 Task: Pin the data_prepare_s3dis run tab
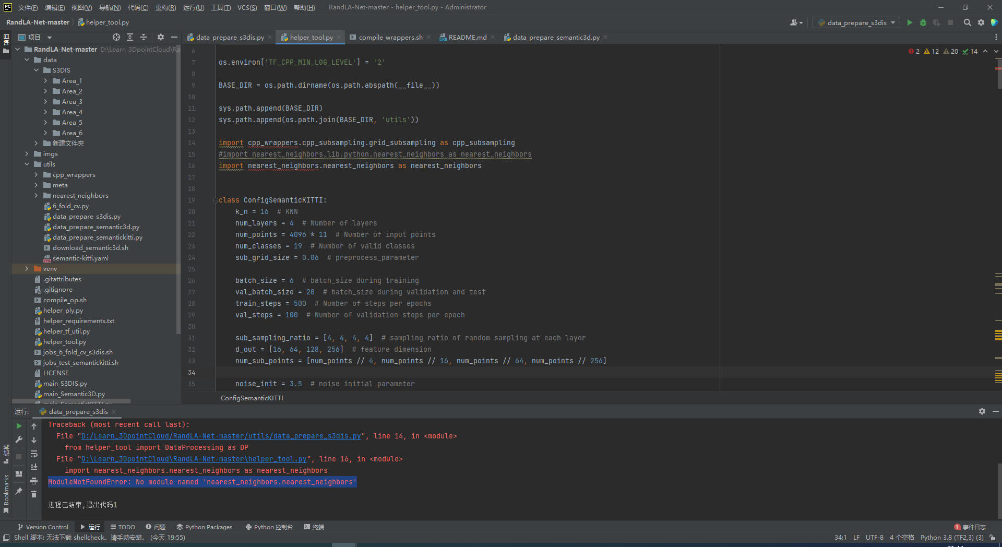pyautogui.click(x=19, y=491)
